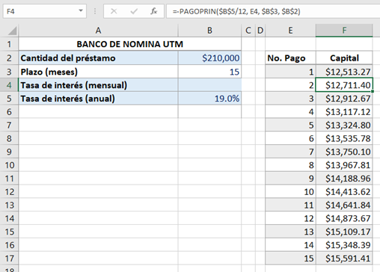Click the No. Pago header cell
This screenshot has height=272, width=380.
pyautogui.click(x=290, y=58)
